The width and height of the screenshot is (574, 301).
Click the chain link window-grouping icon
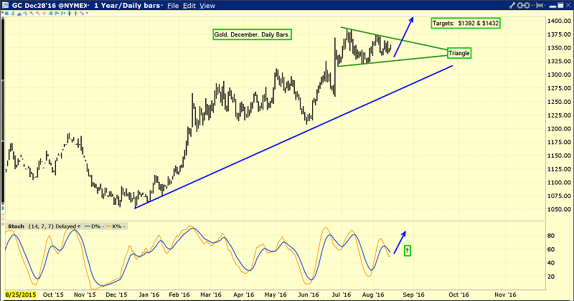coord(524,5)
